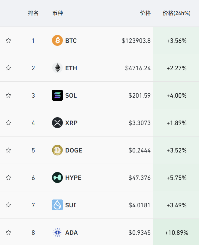
Task: Sort by 价格(24h%) column header
Action: click(176, 13)
